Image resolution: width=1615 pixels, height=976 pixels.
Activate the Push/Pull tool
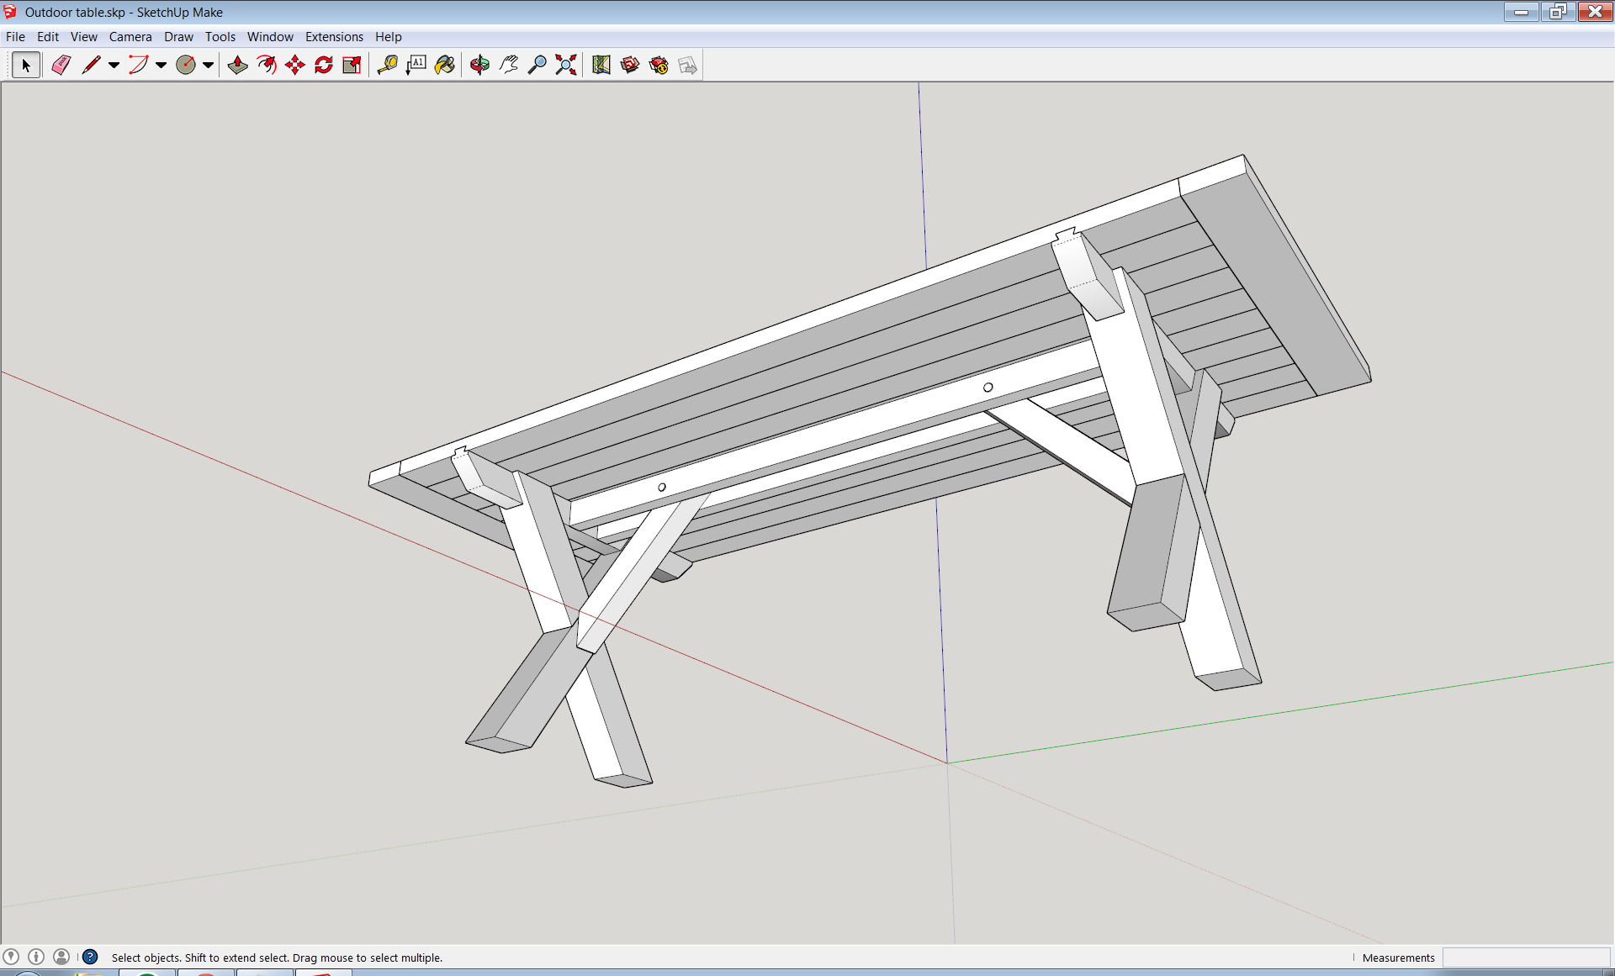237,65
